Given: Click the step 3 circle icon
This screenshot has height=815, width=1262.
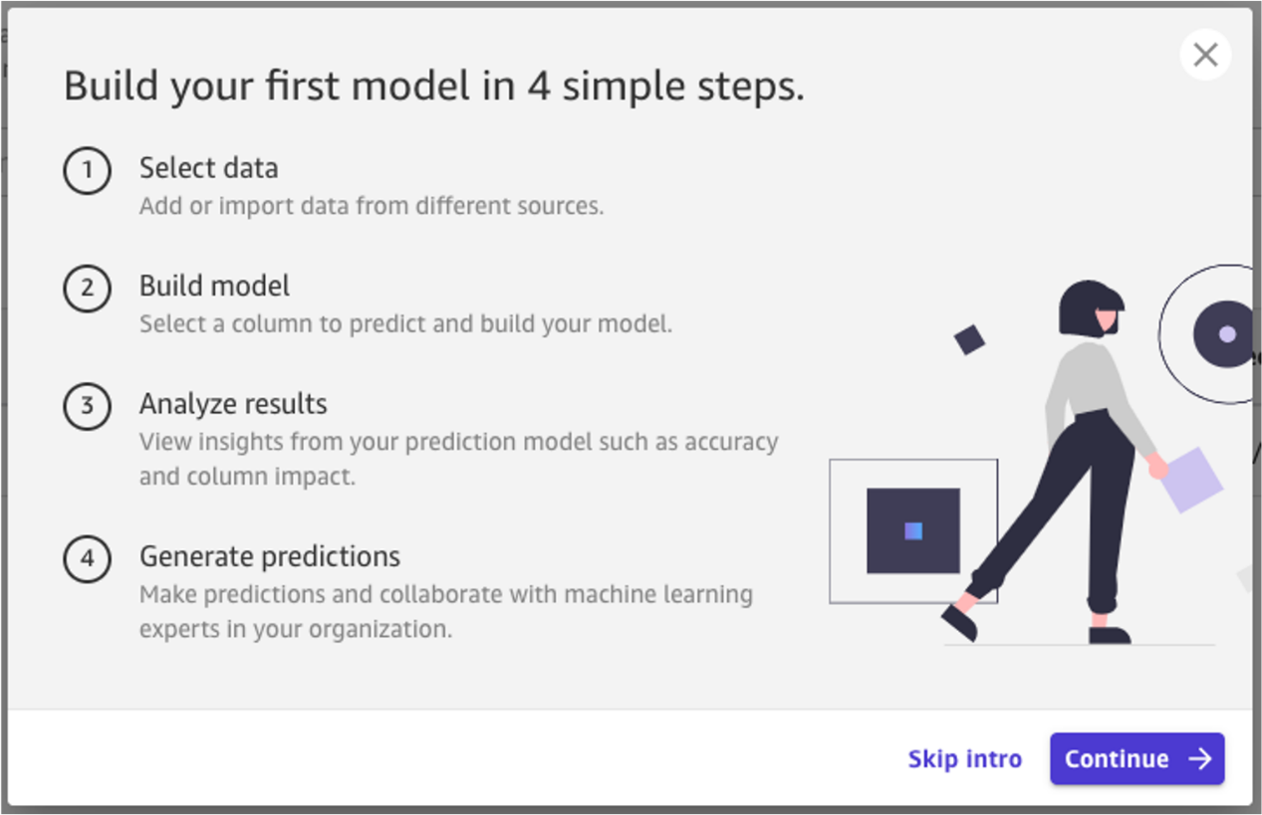Looking at the screenshot, I should tap(88, 407).
